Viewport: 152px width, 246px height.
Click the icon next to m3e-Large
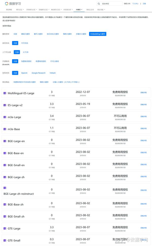click(x=5, y=117)
